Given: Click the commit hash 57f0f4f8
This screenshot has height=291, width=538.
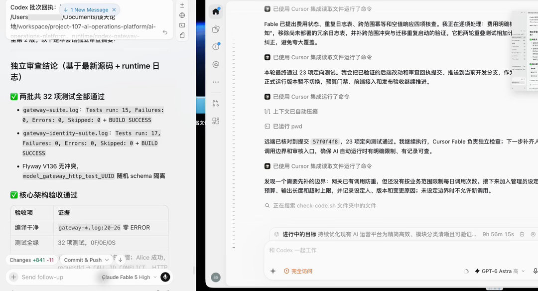Looking at the screenshot, I should [325, 142].
